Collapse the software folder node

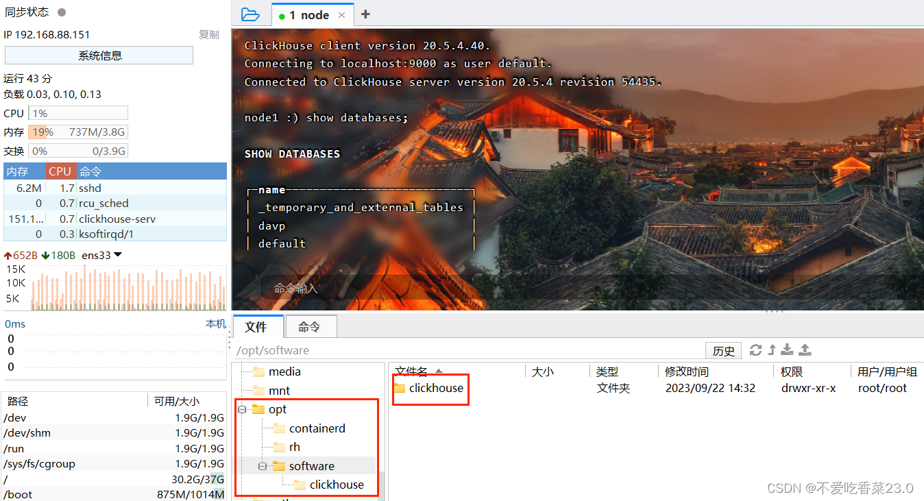[262, 466]
